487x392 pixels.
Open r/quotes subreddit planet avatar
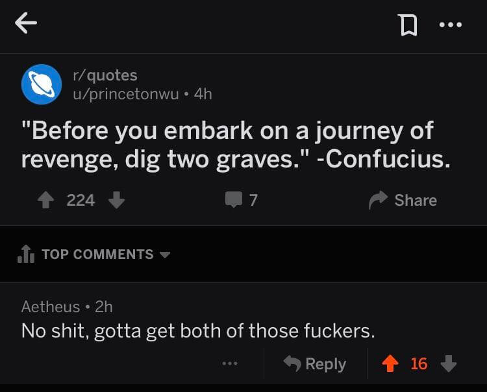42,84
